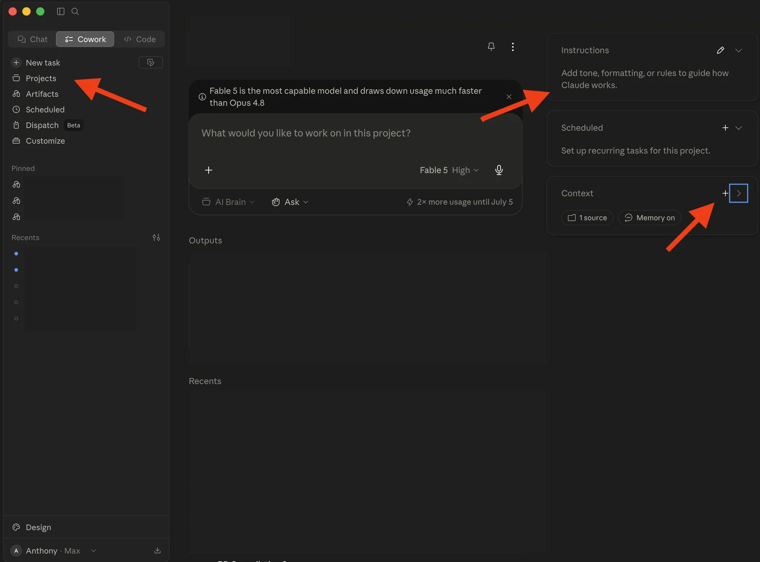Add a scheduled task with the plus icon
Viewport: 760px width, 562px height.
click(x=725, y=128)
